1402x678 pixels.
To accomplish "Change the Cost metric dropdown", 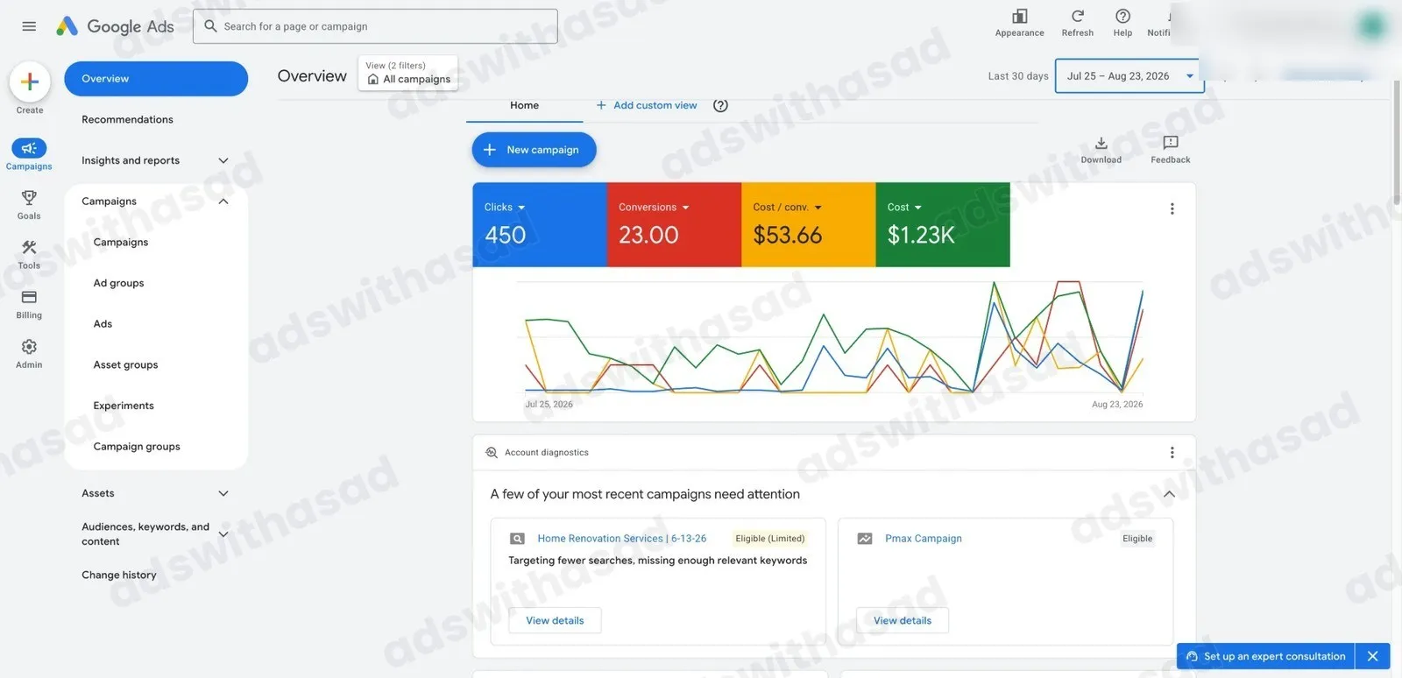I will click(x=904, y=208).
